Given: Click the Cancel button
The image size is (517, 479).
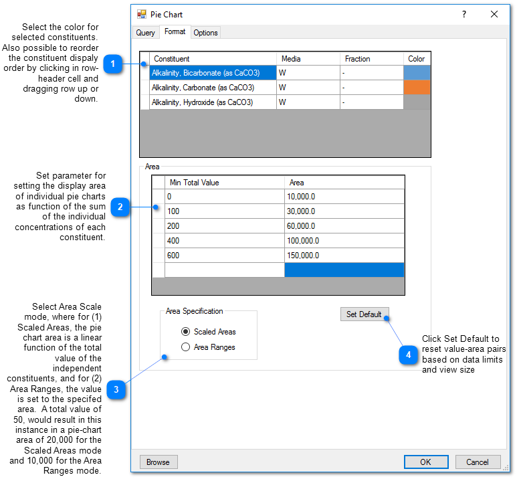Looking at the screenshot, I should click(x=478, y=462).
